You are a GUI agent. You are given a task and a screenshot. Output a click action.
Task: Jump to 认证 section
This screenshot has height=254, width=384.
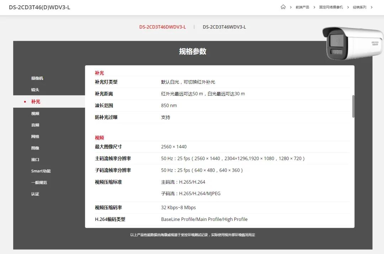[x=35, y=194]
